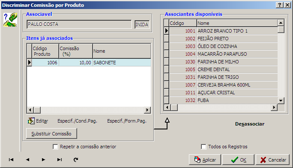Click code 1030 in available list

(183, 62)
